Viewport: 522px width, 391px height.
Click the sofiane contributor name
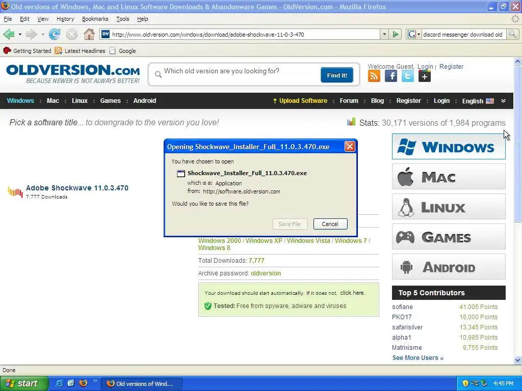click(402, 307)
